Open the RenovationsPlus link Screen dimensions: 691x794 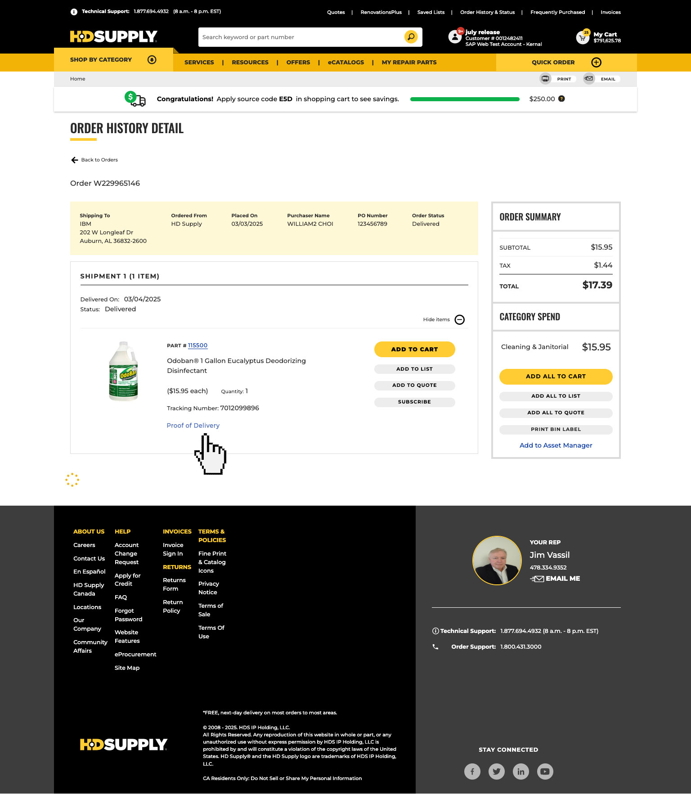(x=381, y=12)
